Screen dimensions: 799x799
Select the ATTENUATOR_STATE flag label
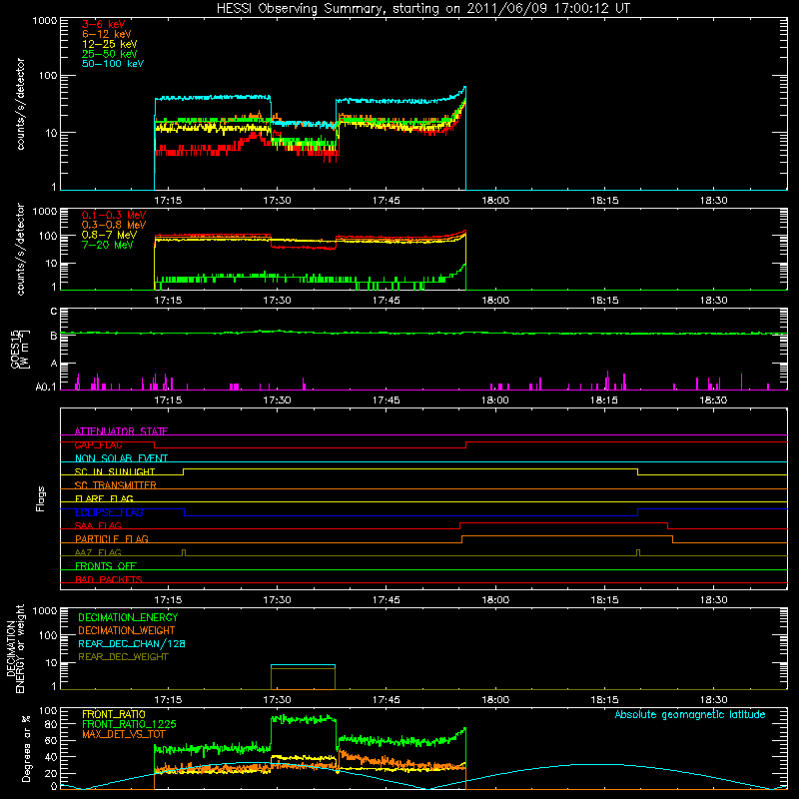tap(121, 431)
